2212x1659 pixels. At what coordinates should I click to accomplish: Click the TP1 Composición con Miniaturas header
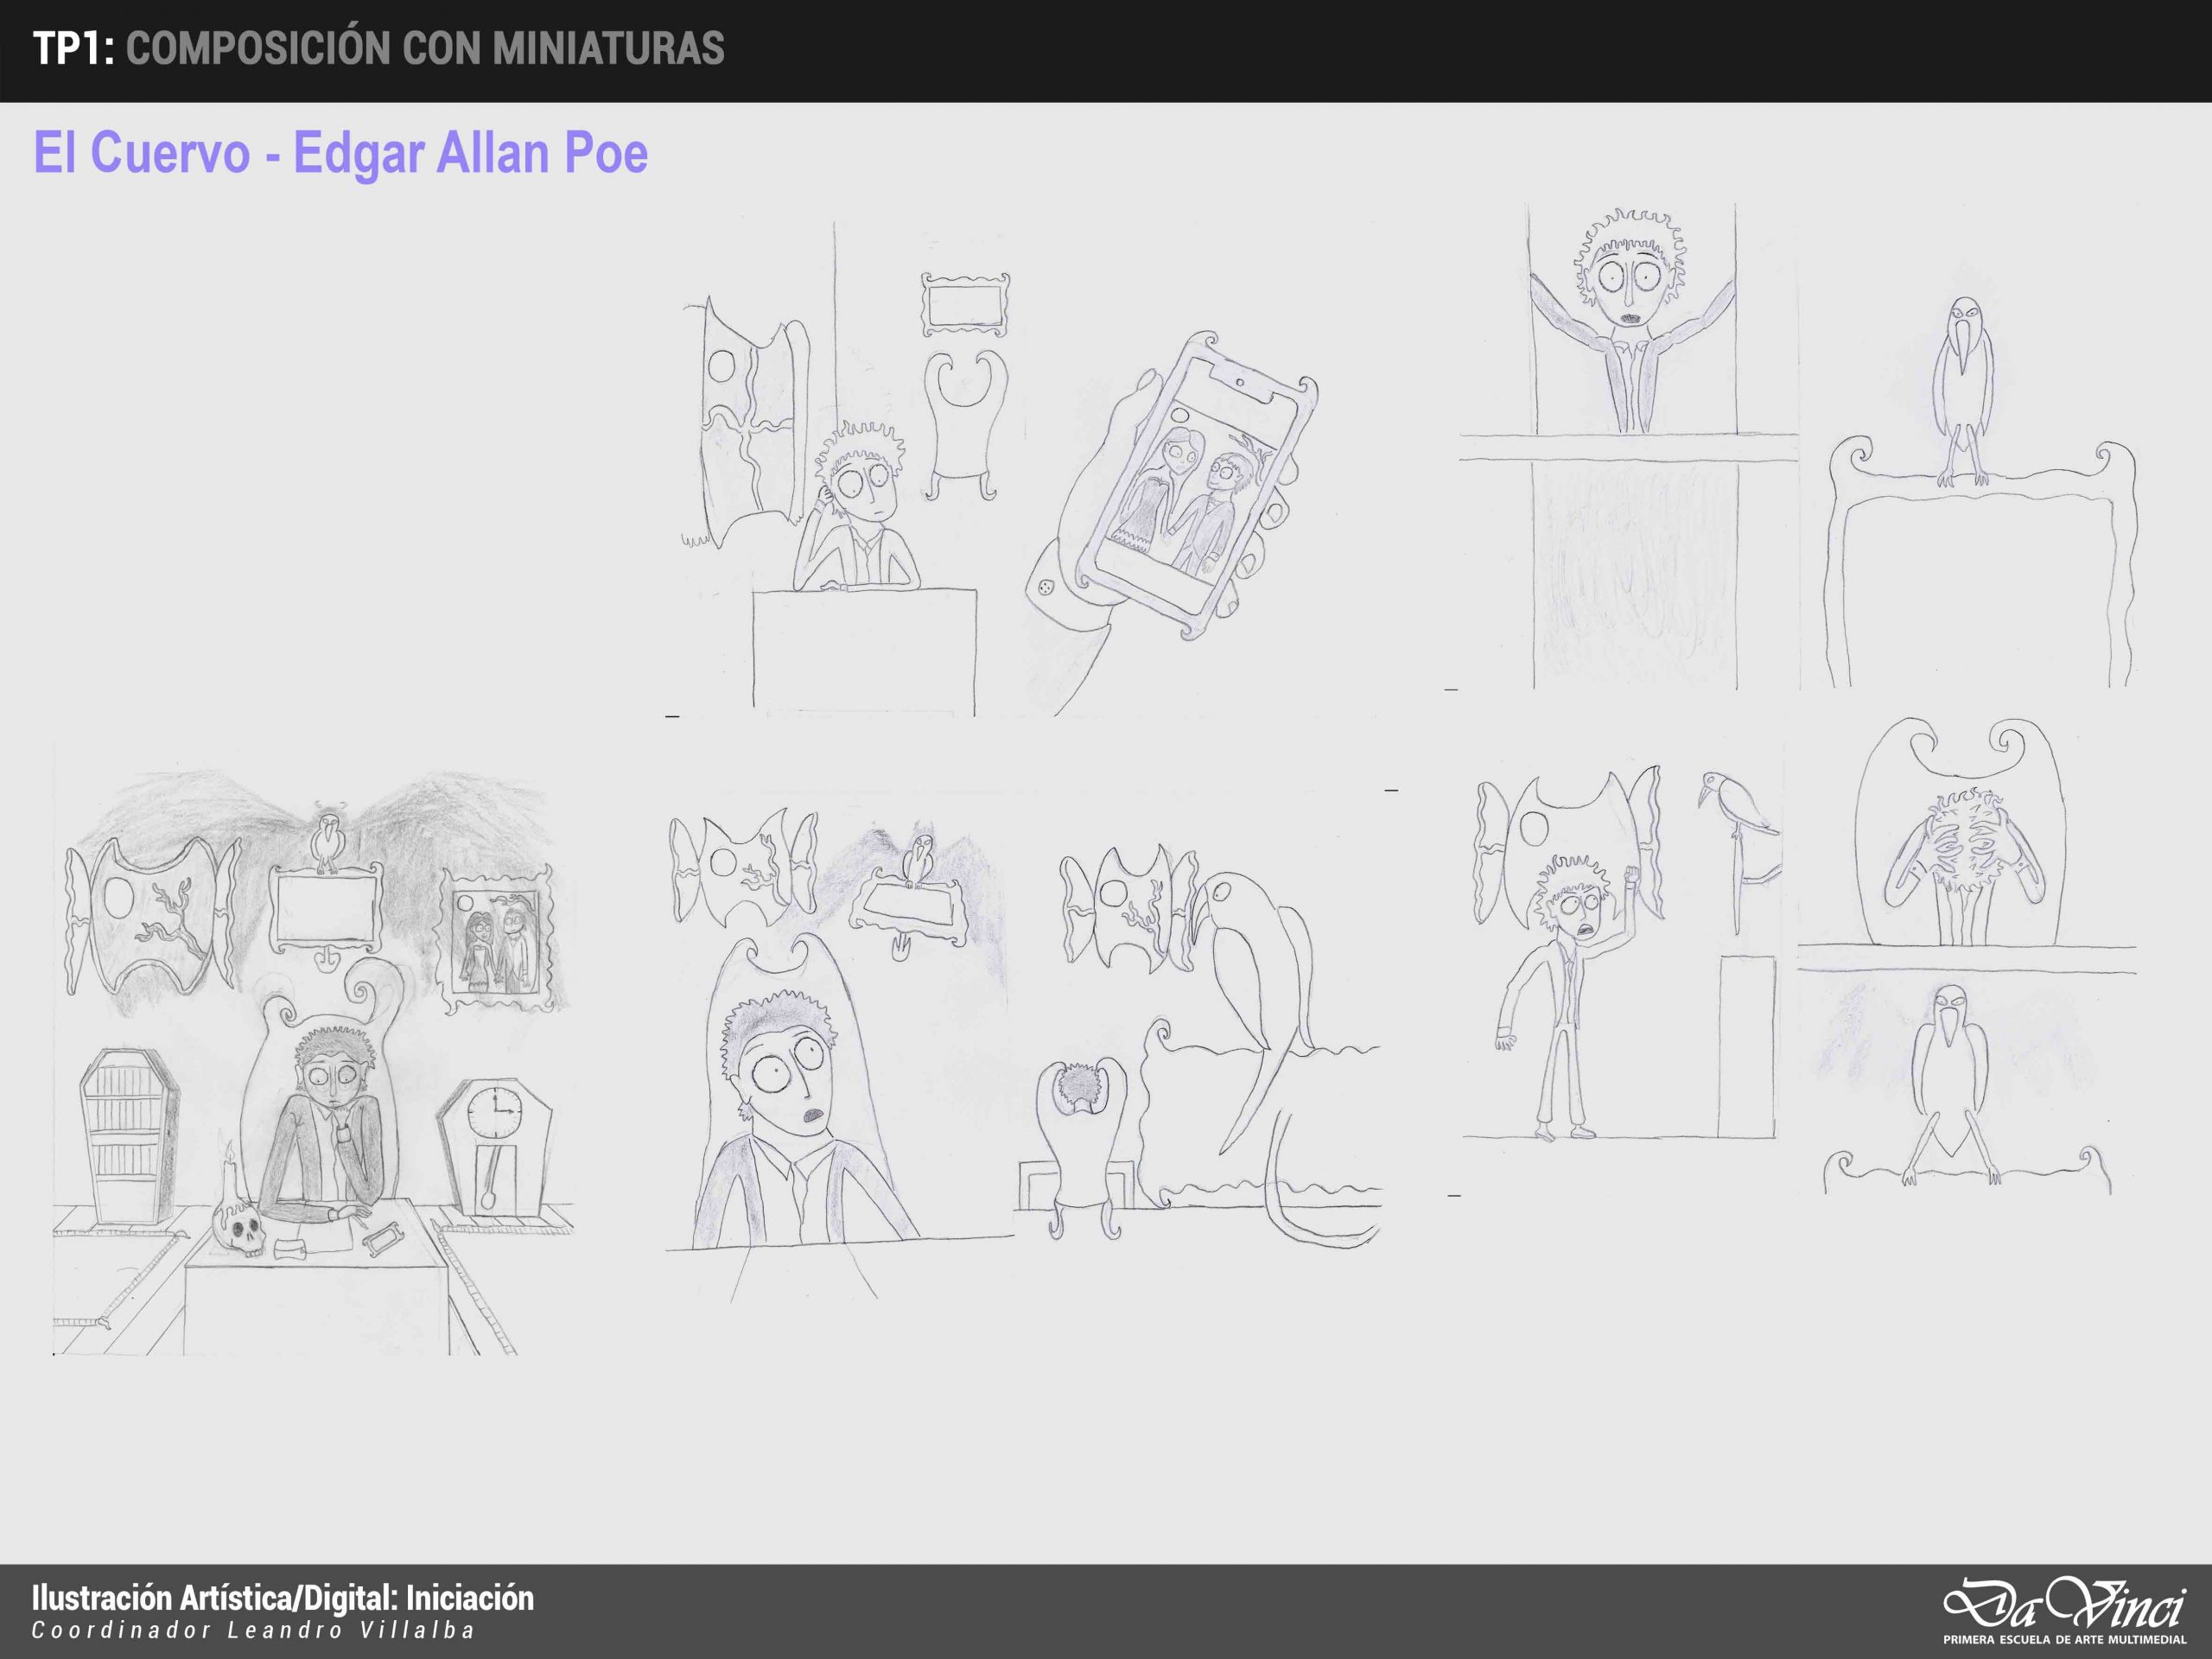click(378, 48)
